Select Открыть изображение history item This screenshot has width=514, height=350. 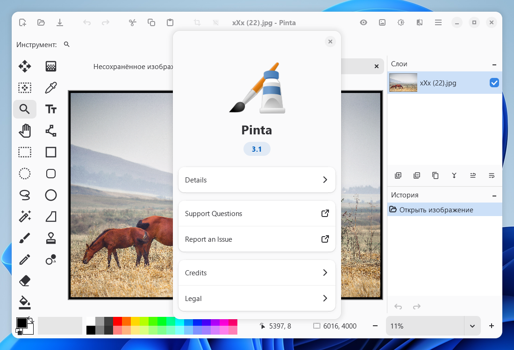[x=444, y=210]
